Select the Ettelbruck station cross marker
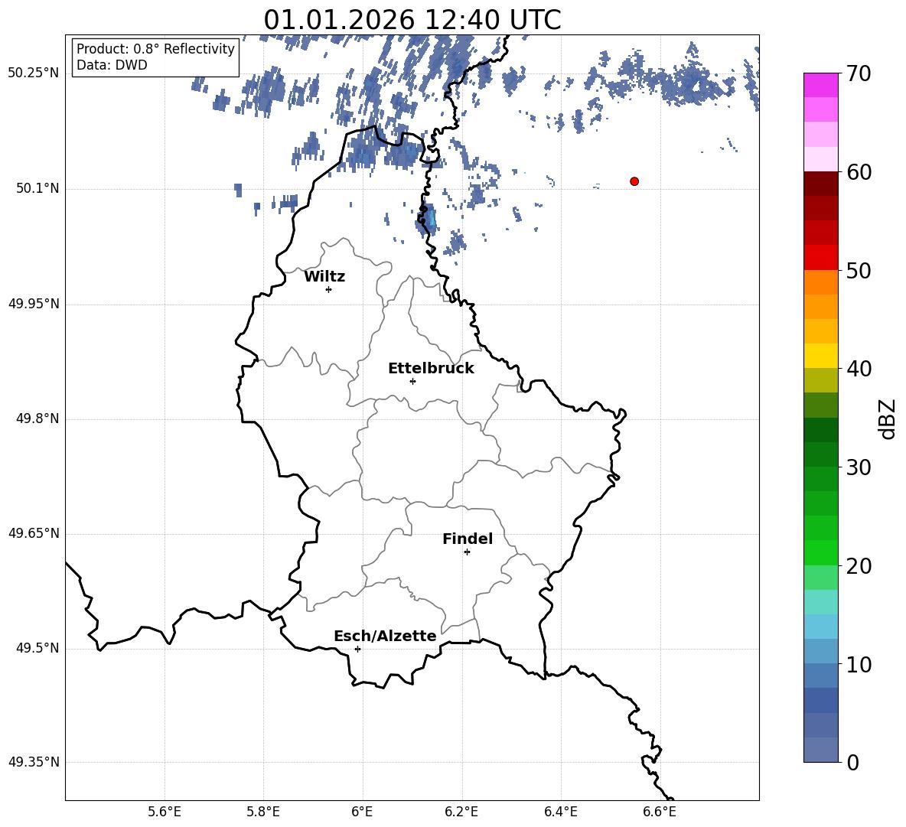Viewport: 906px width, 827px height. click(x=412, y=381)
